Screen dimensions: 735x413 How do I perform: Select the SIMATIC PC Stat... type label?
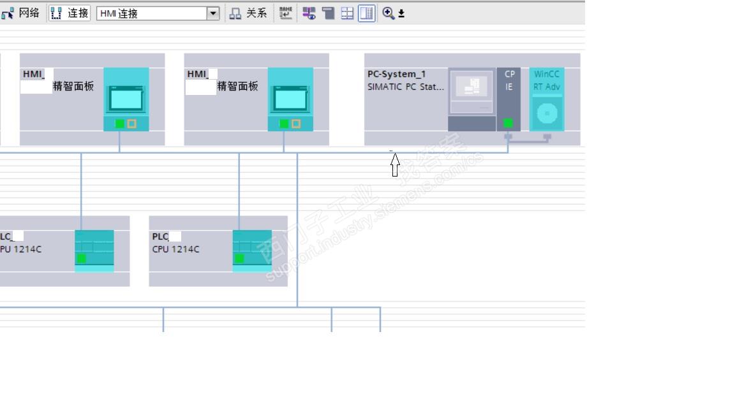pyautogui.click(x=406, y=87)
